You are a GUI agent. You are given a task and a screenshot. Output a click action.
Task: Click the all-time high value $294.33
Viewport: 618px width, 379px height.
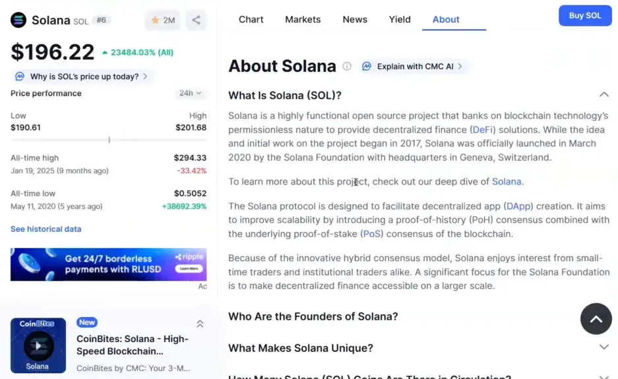point(190,158)
